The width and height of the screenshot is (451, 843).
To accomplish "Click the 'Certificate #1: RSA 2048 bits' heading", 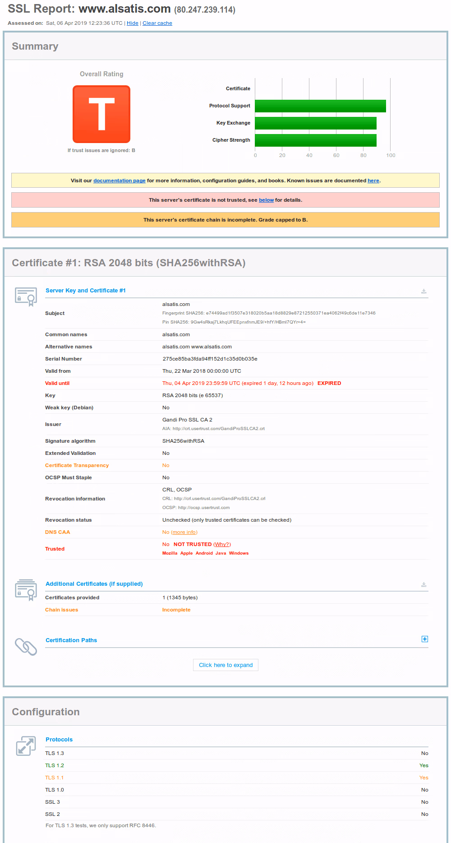I will [x=129, y=263].
